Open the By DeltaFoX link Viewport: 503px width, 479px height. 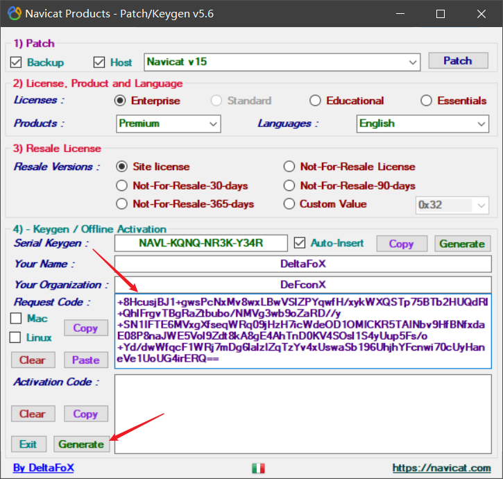point(43,468)
